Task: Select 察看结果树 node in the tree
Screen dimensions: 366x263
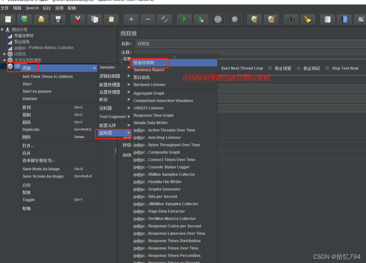Action: click(x=23, y=36)
